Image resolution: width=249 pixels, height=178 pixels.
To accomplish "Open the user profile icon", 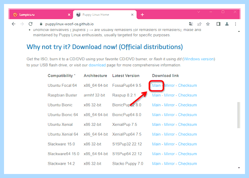I will pos(227,24).
